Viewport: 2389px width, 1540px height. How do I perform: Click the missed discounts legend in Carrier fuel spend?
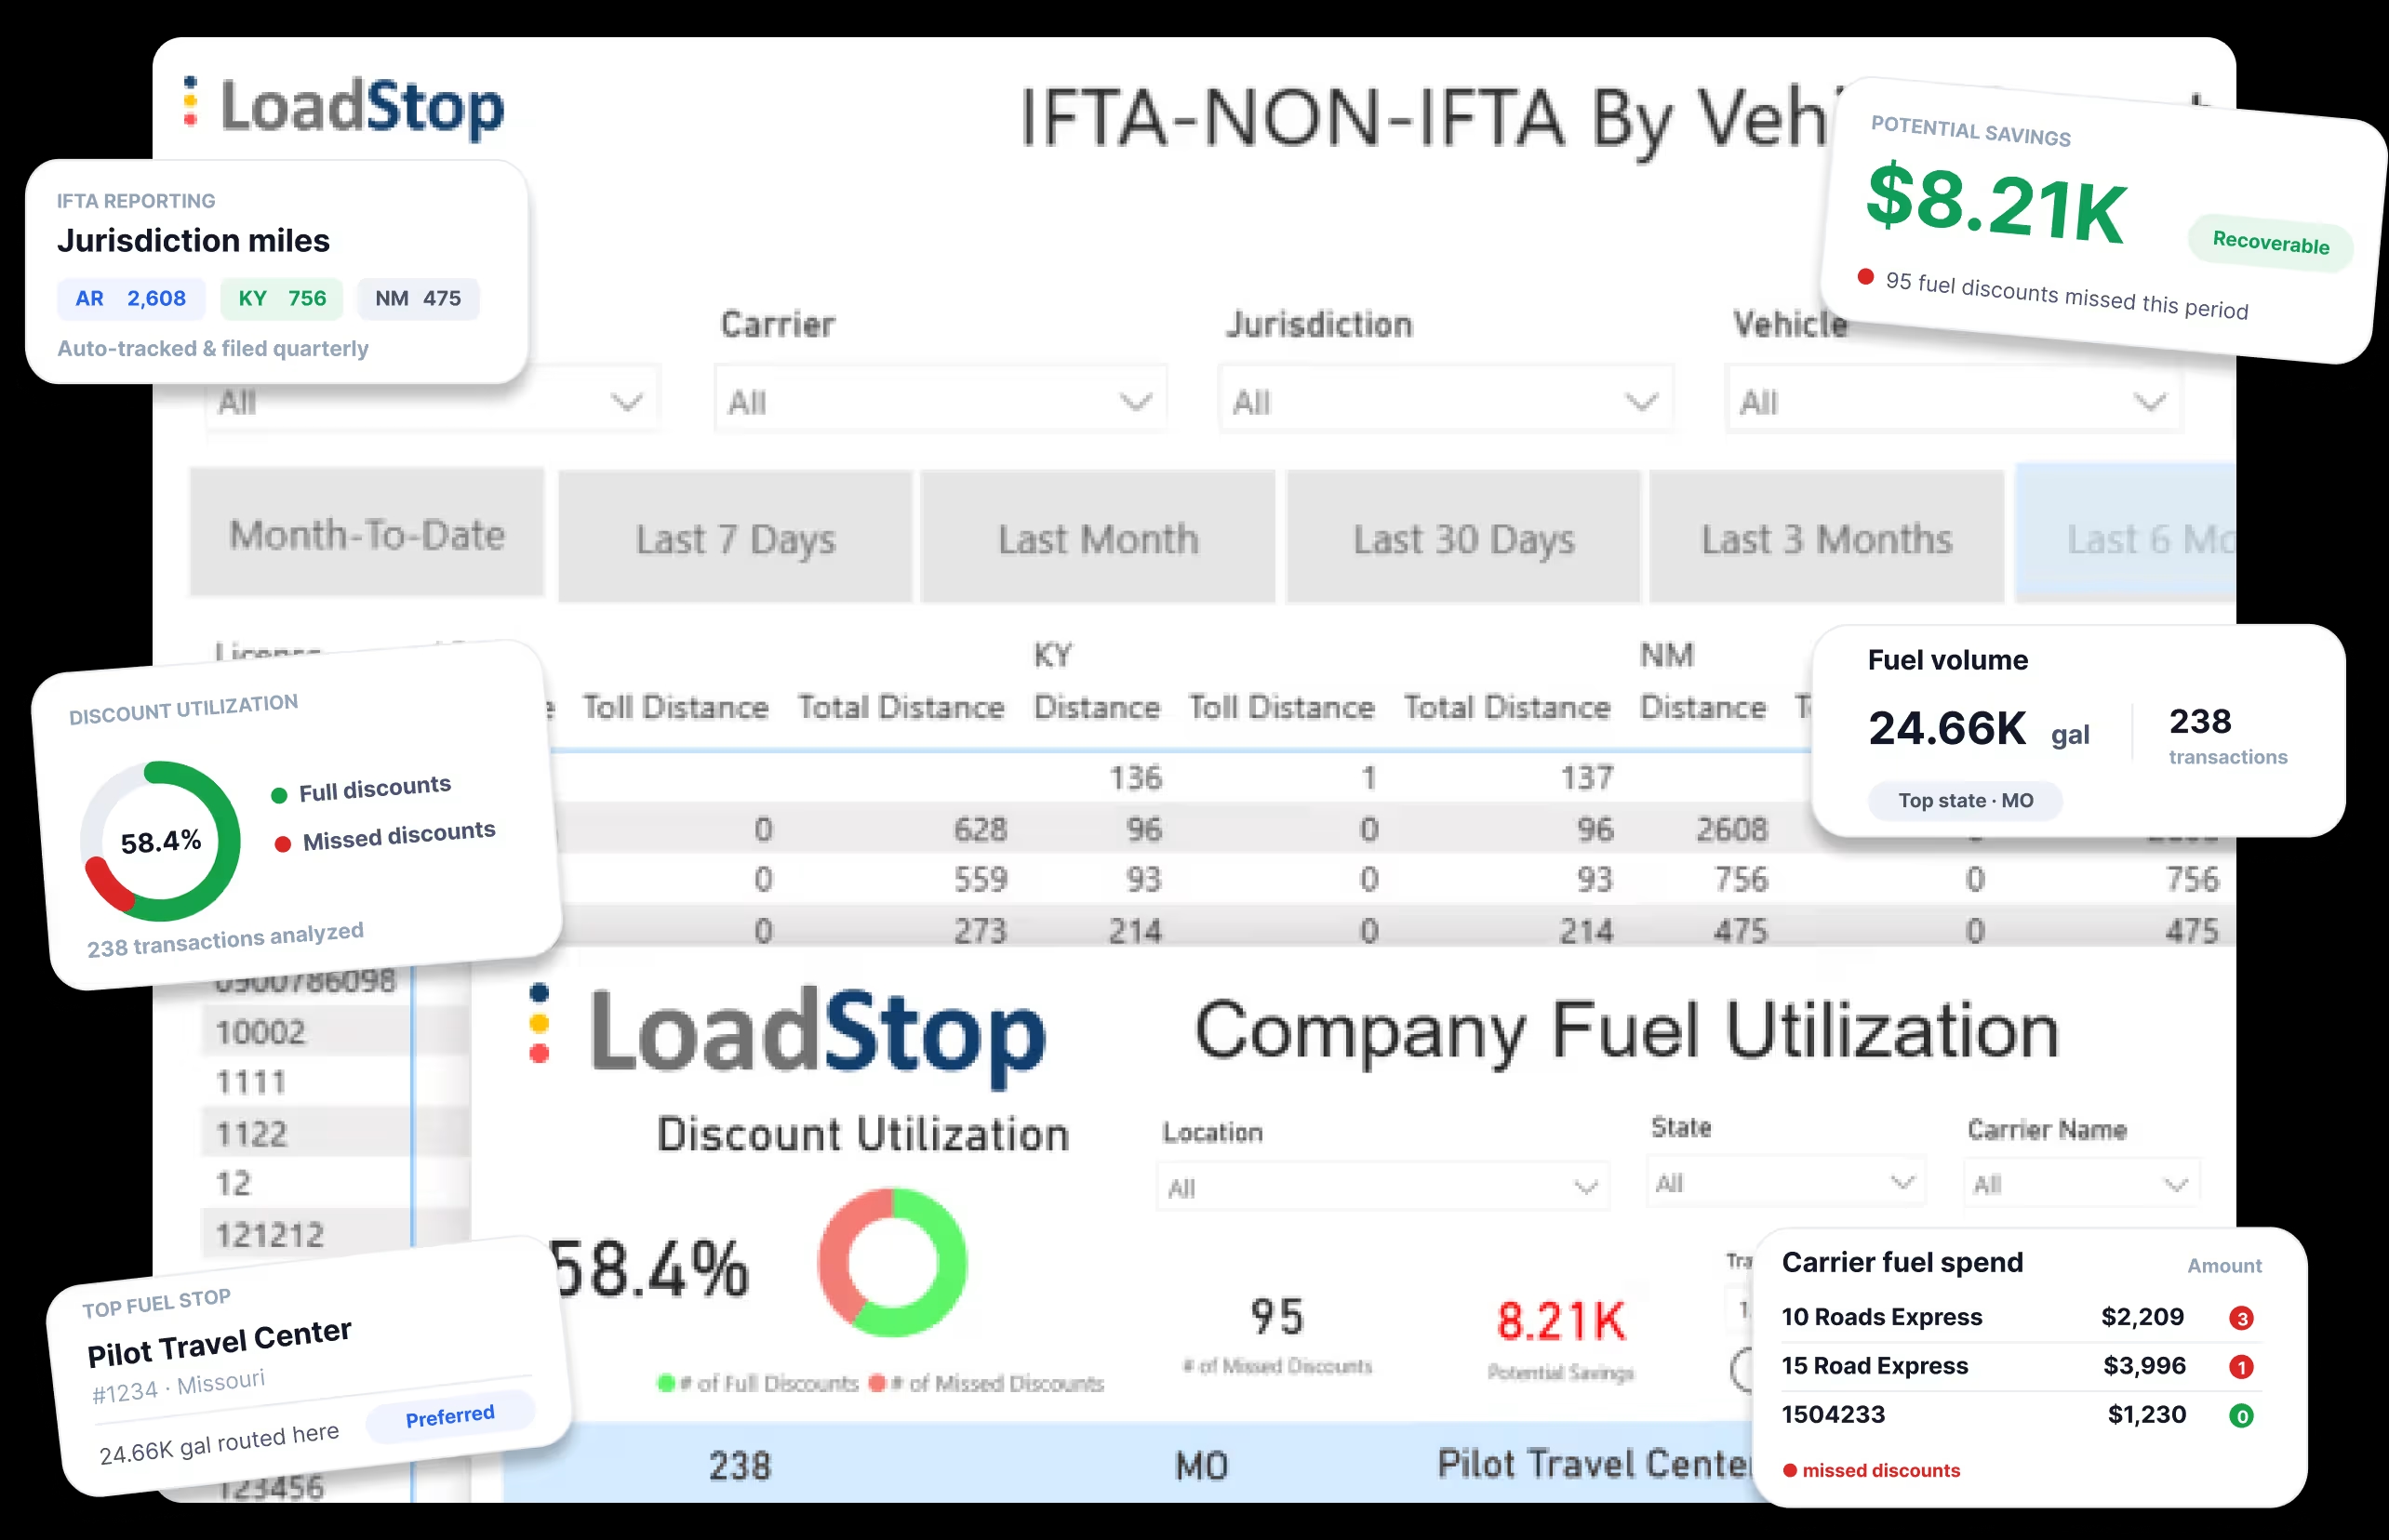click(x=1871, y=1470)
